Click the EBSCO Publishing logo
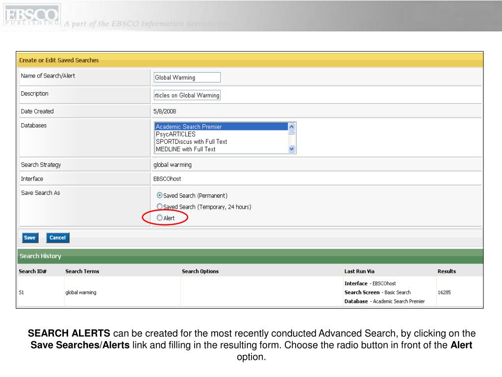The image size is (502, 377). [x=32, y=15]
